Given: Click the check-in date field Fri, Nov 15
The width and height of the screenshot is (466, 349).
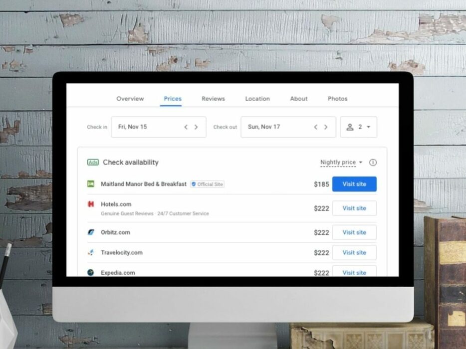Looking at the screenshot, I should point(158,127).
